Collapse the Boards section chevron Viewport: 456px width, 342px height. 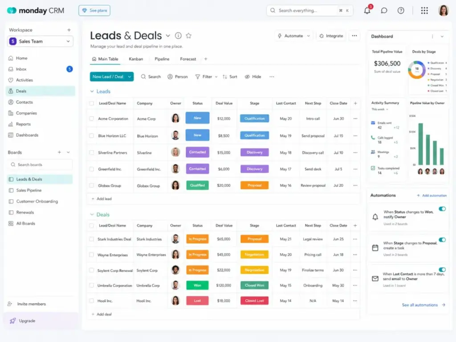pos(68,152)
